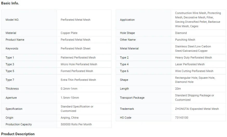Viewport: 227px width, 137px height.
Task: Click the 73143100 HS Code value
Action: click(x=181, y=118)
